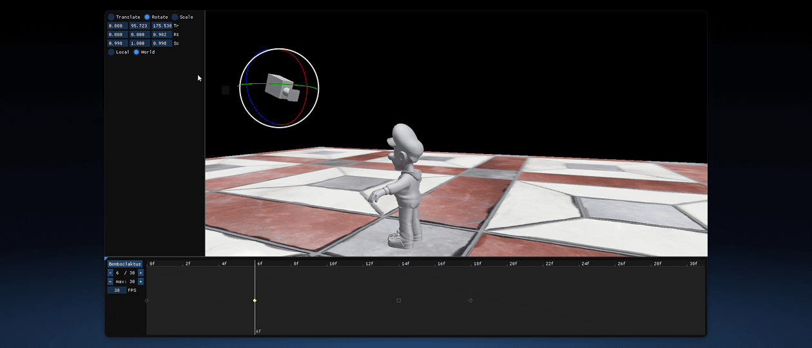Edit translation X field showing 0.000
The width and height of the screenshot is (812, 348).
pyautogui.click(x=118, y=26)
